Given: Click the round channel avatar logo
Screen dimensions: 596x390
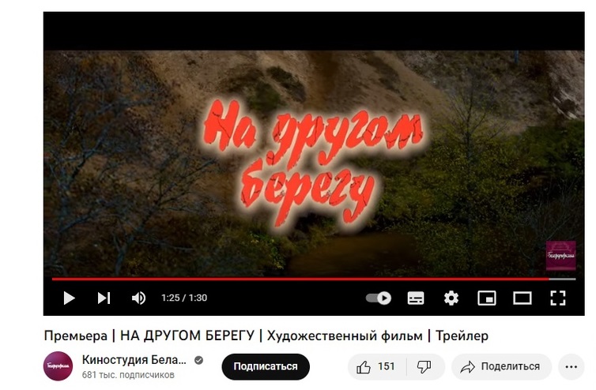Looking at the screenshot, I should (x=58, y=366).
